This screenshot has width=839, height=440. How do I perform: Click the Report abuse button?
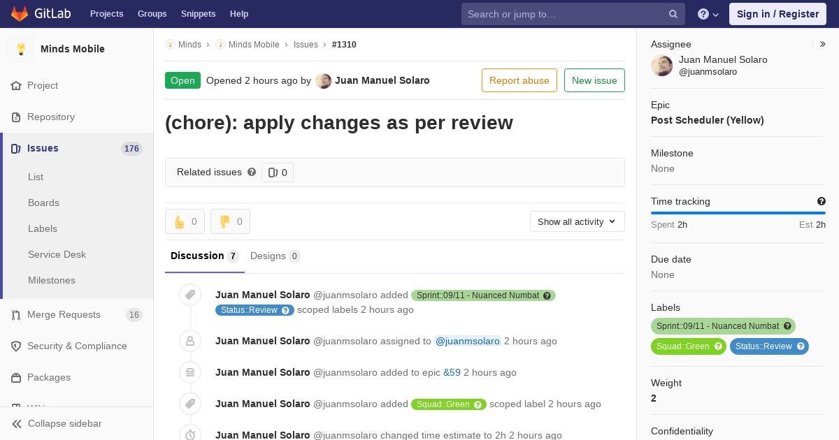click(x=519, y=80)
